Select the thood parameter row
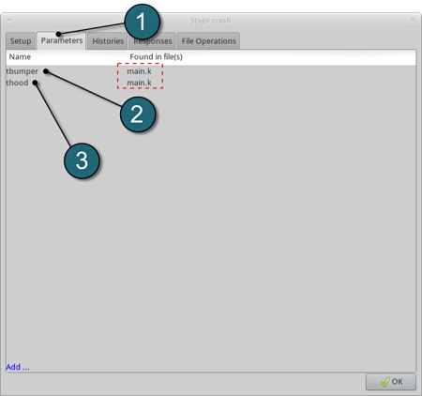Viewport: 422px width, 396px height. pyautogui.click(x=211, y=83)
